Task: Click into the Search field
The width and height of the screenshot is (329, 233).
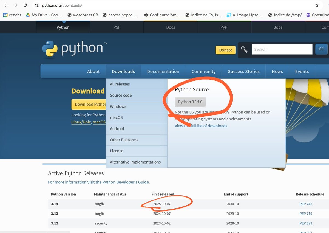Action: point(282,49)
